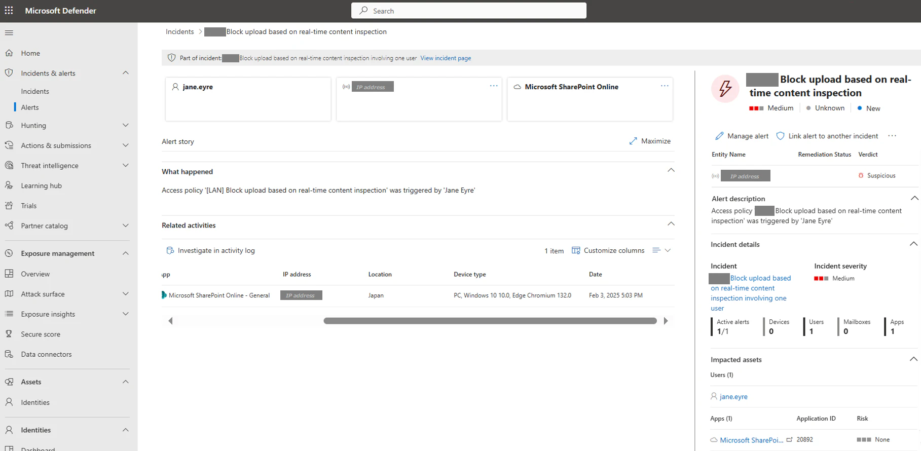Viewport: 921px width, 451px height.
Task: Select Alerts in the sidebar
Action: click(30, 107)
